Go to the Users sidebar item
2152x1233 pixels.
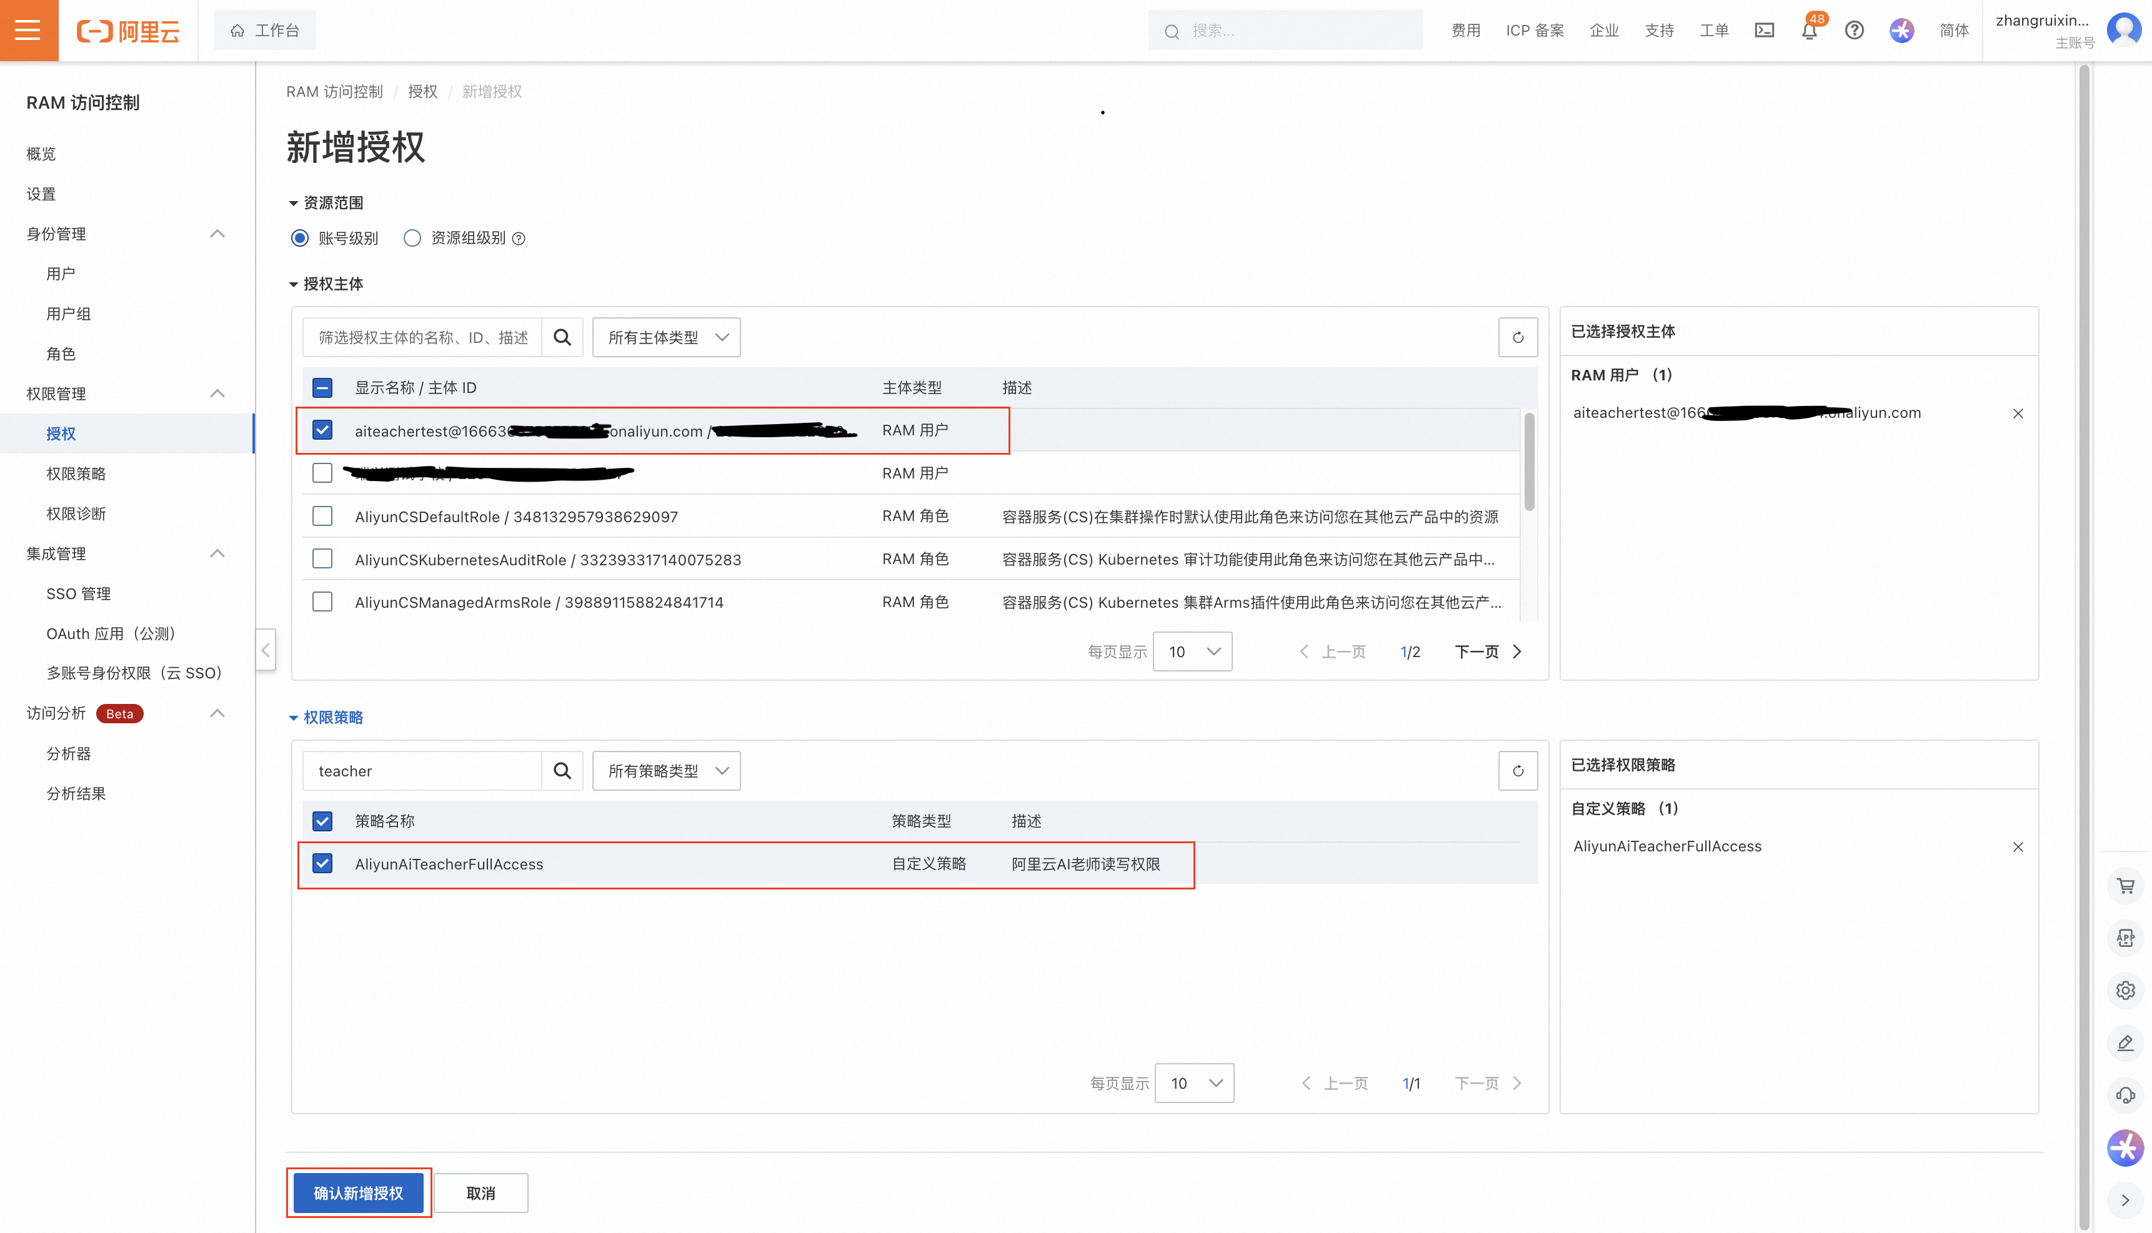coord(61,274)
